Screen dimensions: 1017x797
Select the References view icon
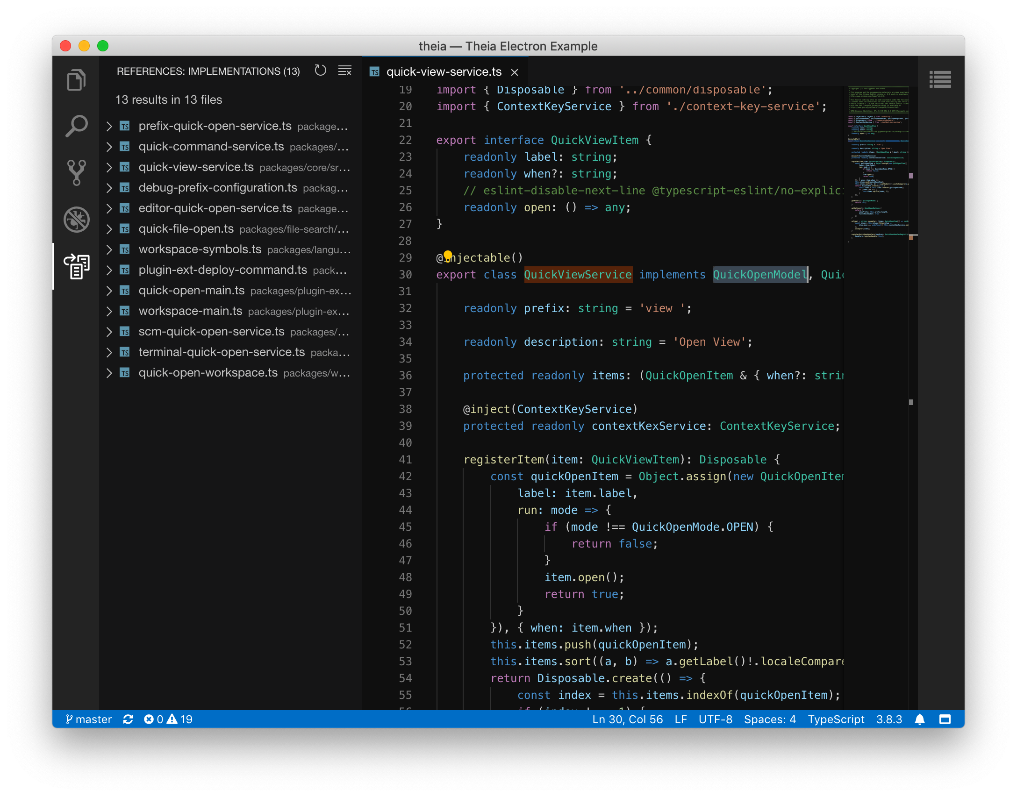click(76, 266)
